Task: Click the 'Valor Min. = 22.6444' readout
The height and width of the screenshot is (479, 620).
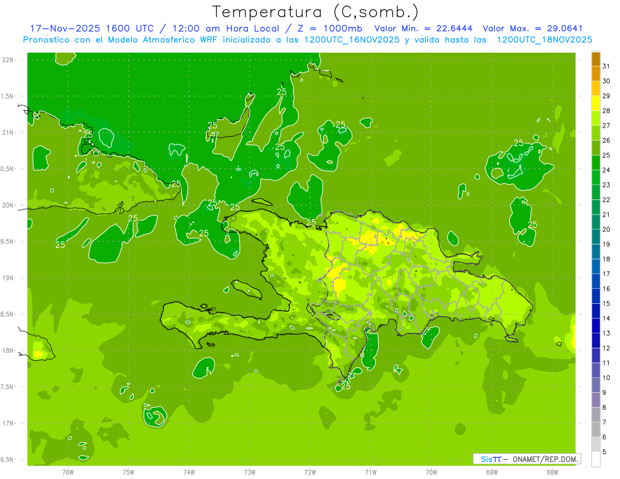Action: click(x=424, y=28)
